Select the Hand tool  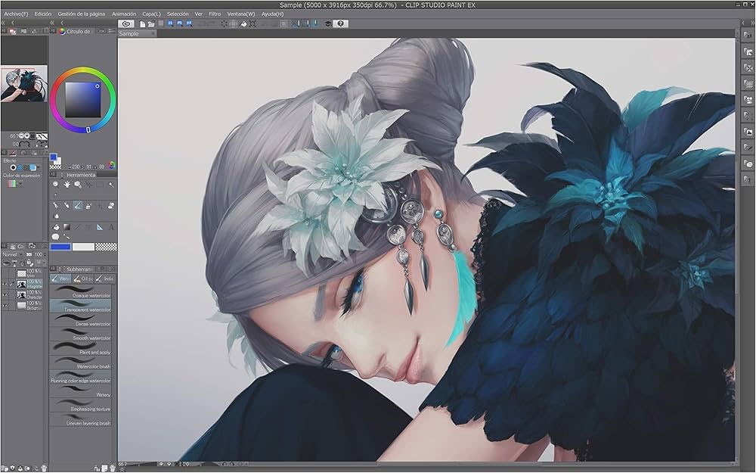(x=67, y=185)
